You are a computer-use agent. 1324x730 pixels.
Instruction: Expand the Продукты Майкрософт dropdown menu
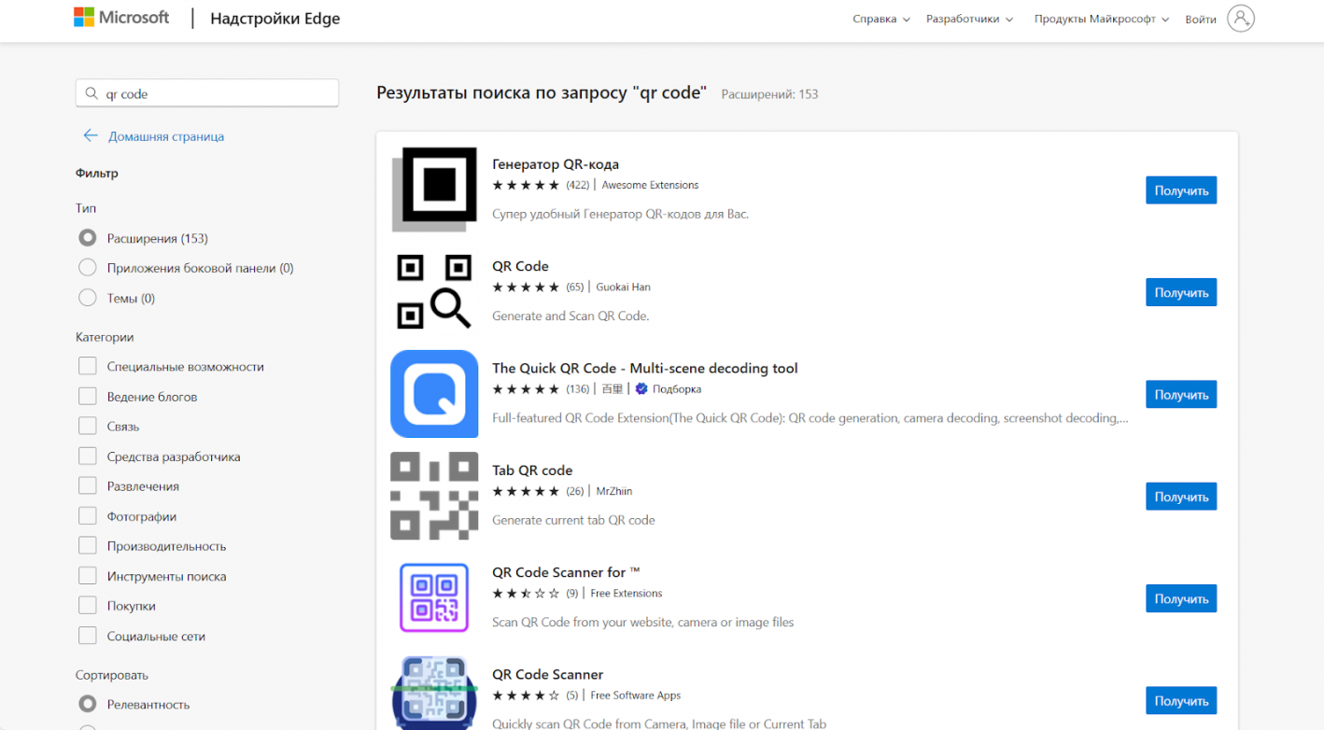click(1102, 19)
